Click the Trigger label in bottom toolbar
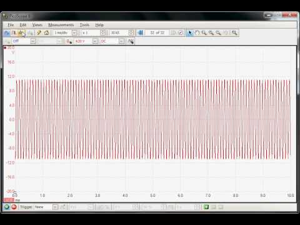 coord(26,207)
